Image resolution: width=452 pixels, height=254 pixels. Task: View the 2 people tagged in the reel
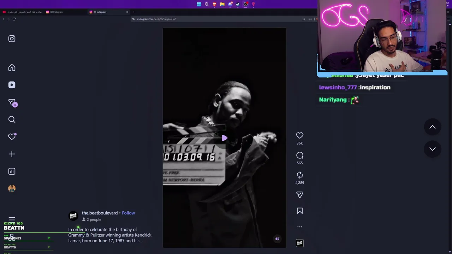click(x=91, y=219)
